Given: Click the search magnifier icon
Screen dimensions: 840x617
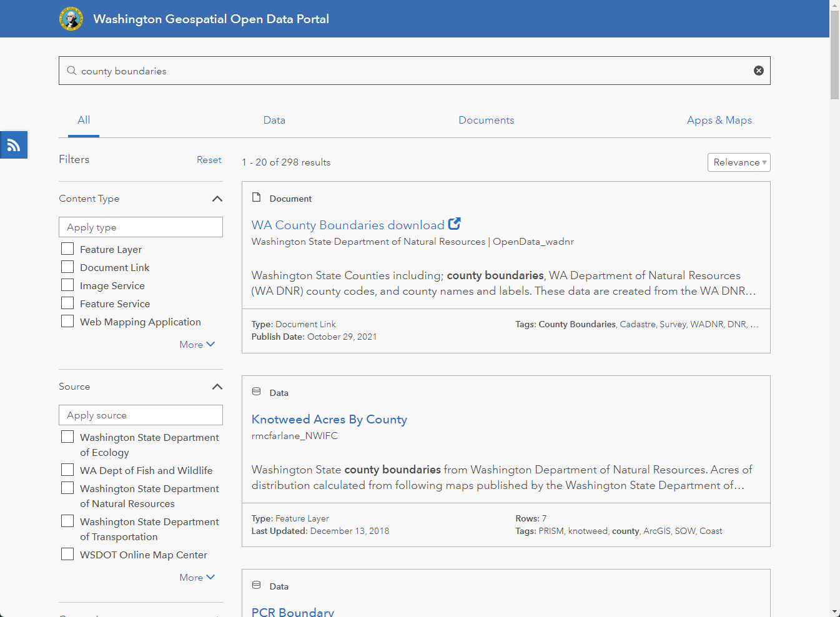Looking at the screenshot, I should (72, 71).
